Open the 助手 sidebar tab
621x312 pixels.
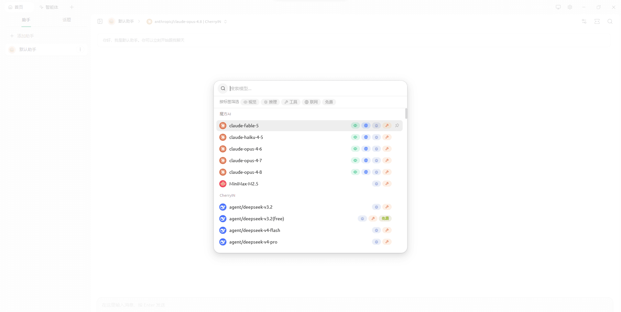point(26,20)
